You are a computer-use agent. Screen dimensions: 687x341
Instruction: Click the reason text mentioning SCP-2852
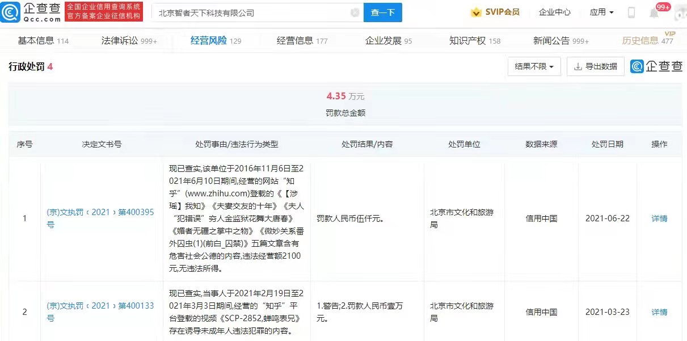237,312
